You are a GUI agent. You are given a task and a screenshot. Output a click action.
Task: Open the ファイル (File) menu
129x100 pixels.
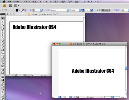(26, 2)
